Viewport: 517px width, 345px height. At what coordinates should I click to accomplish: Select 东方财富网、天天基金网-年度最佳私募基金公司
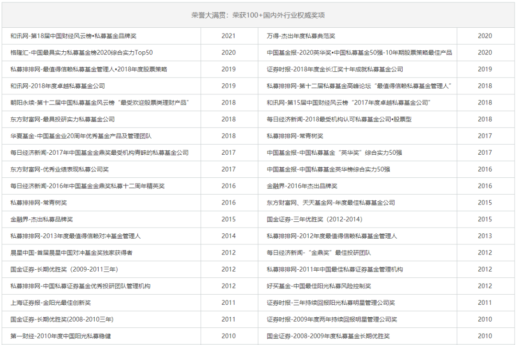(331, 203)
